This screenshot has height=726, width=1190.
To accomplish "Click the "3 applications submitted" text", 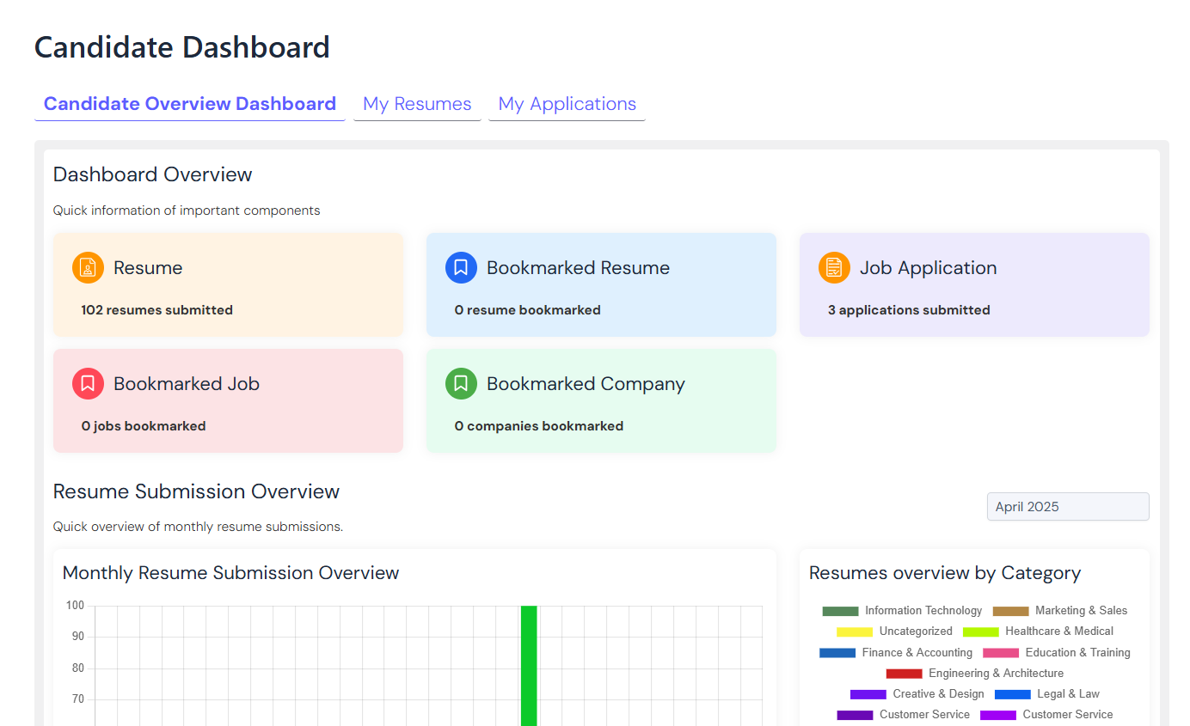I will (909, 310).
